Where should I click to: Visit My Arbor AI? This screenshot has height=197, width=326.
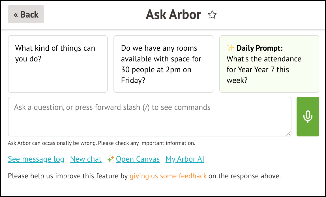[185, 159]
